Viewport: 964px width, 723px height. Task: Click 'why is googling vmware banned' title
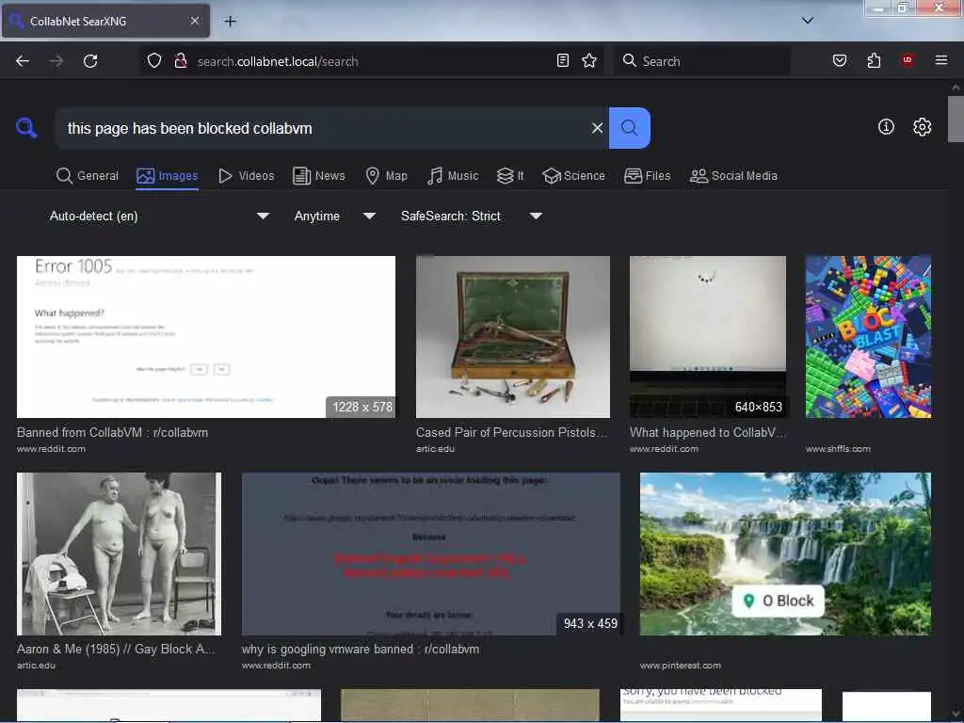tap(361, 649)
